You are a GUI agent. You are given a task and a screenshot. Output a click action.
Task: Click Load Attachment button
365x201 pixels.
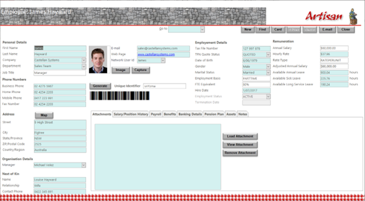click(240, 136)
